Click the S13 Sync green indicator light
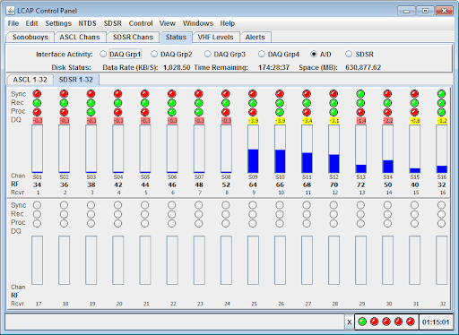Viewport: 459px width, 335px height. [360, 94]
